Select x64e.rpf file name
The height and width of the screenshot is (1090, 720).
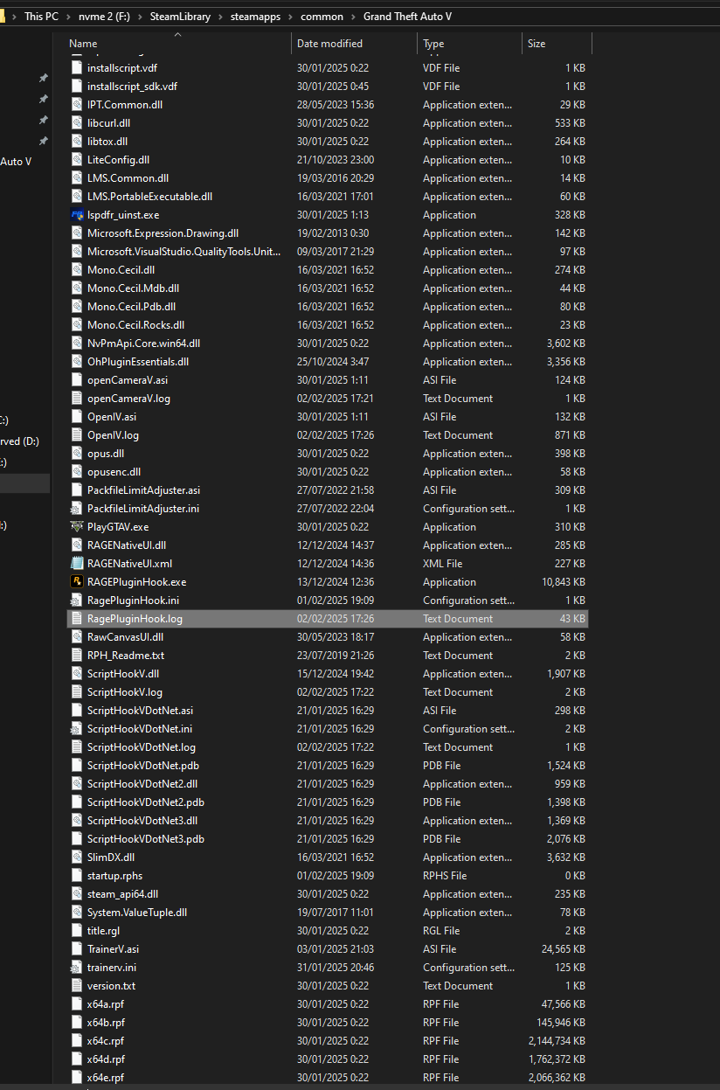pyautogui.click(x=106, y=1078)
